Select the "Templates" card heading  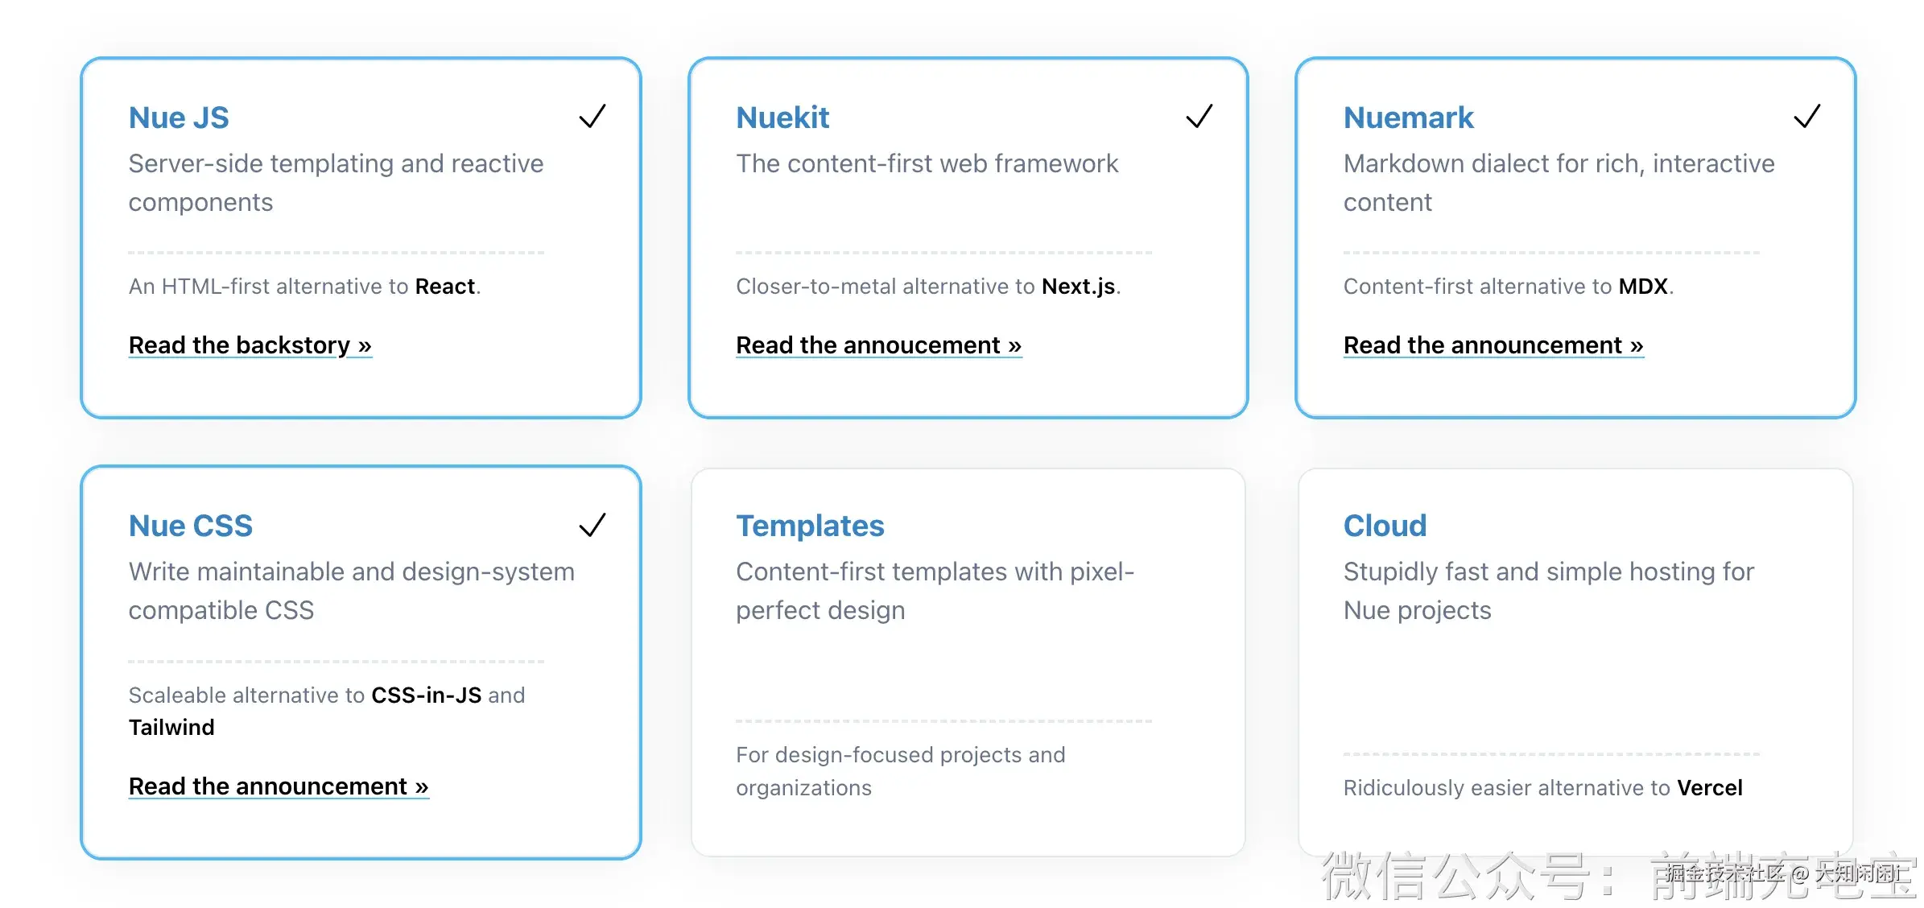tap(810, 526)
